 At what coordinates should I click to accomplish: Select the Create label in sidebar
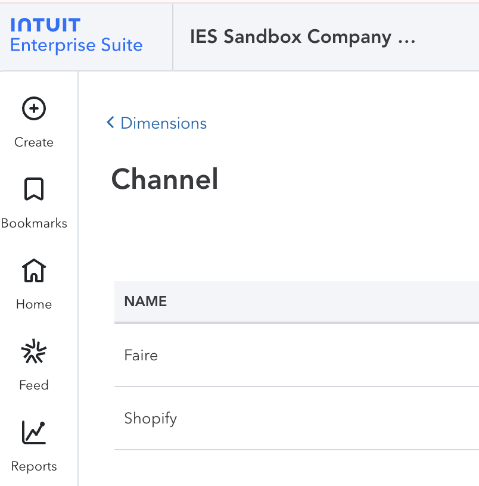point(34,142)
